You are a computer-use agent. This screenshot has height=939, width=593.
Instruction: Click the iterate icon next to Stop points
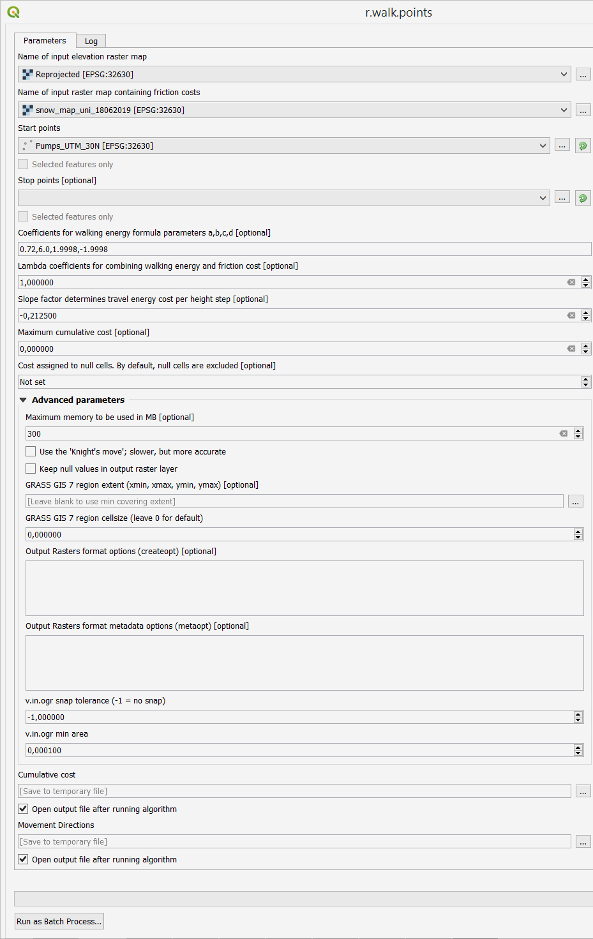point(582,198)
